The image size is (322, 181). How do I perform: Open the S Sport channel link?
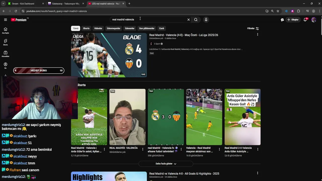(x=157, y=44)
